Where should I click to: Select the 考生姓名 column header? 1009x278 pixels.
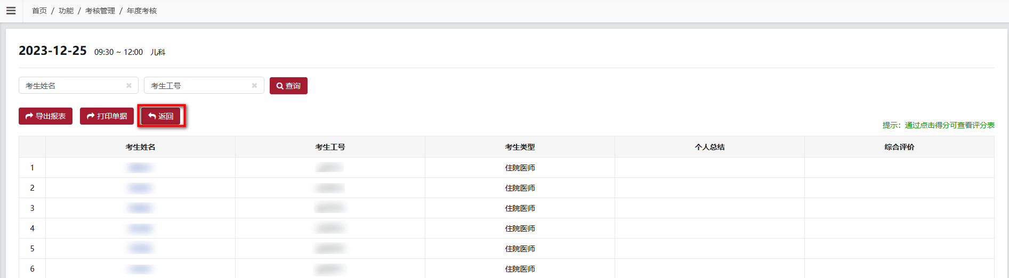140,147
